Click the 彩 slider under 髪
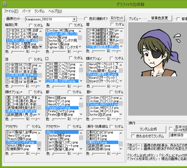The width and height of the screenshot is (187, 168). pos(77,51)
